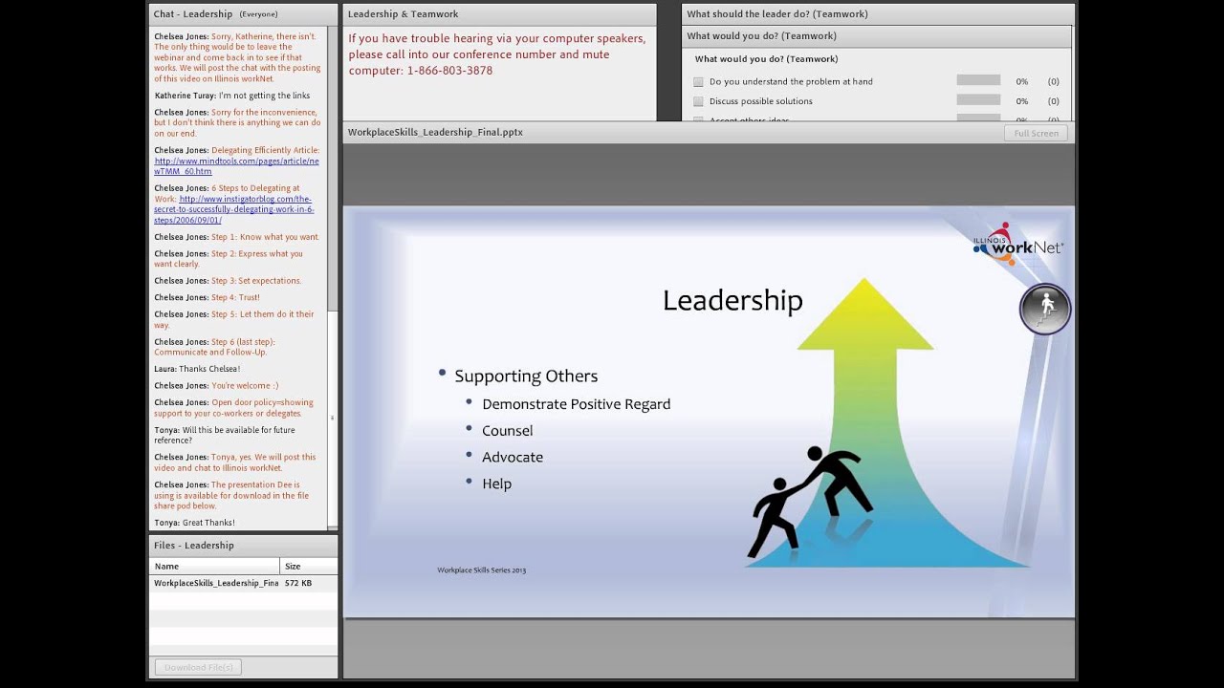Click the 'Help' bullet on the slide
Screen dimensions: 1224x688
click(x=497, y=484)
